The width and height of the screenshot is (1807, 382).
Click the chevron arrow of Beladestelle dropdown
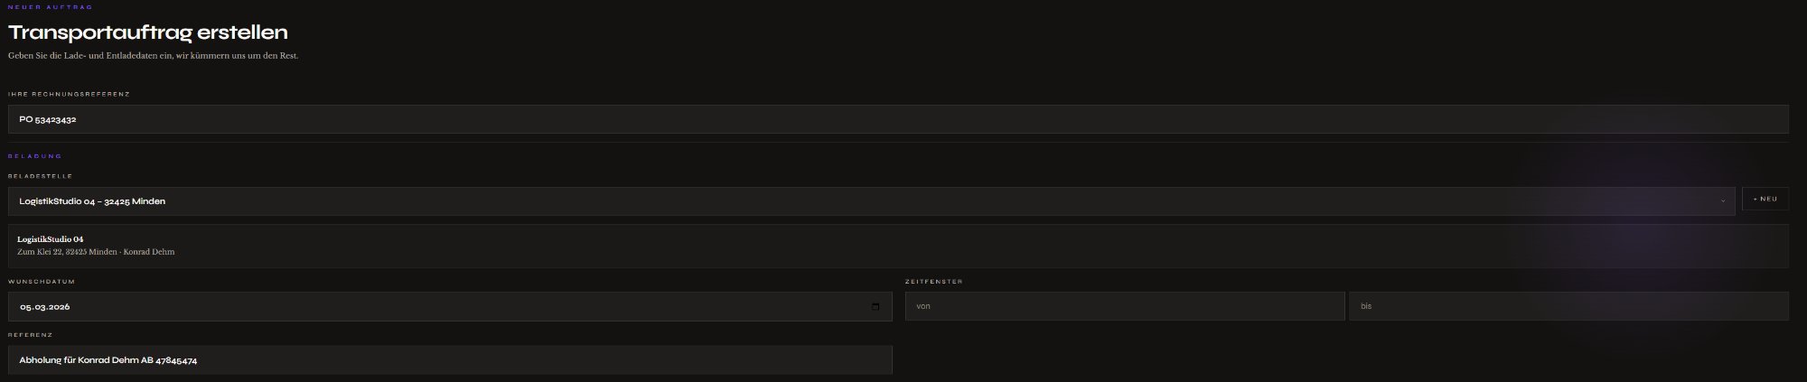[x=1722, y=201]
